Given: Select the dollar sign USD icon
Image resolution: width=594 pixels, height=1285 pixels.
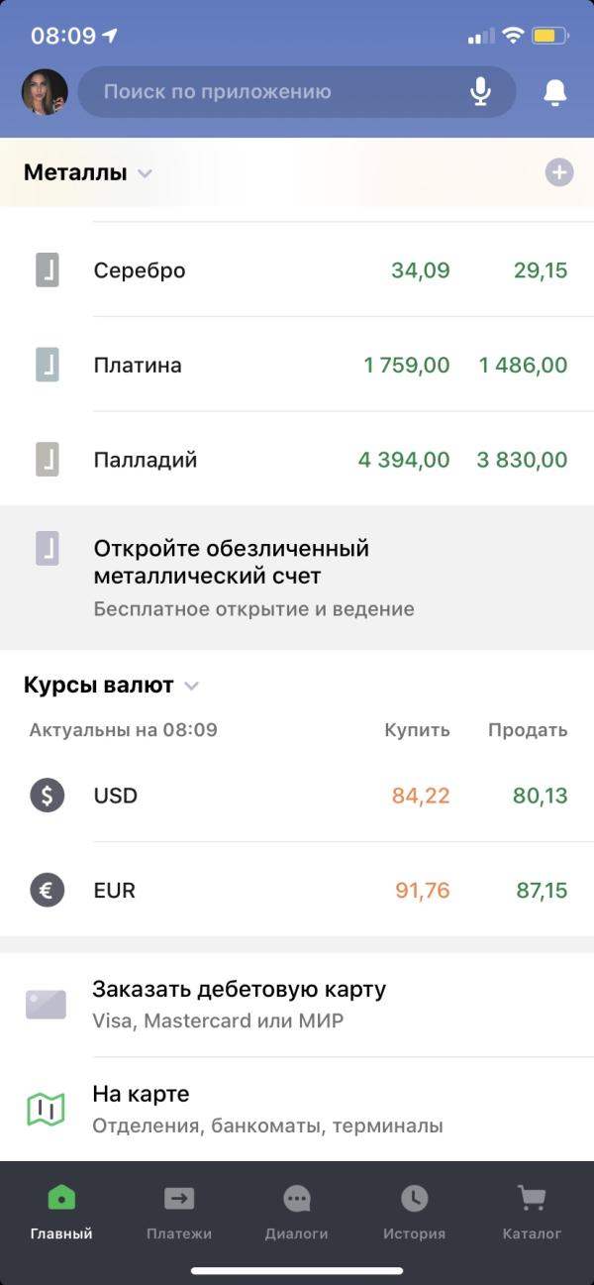Looking at the screenshot, I should pyautogui.click(x=47, y=796).
